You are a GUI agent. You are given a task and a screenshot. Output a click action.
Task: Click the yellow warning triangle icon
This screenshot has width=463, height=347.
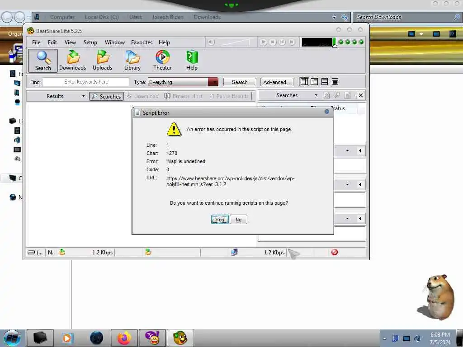click(x=174, y=129)
